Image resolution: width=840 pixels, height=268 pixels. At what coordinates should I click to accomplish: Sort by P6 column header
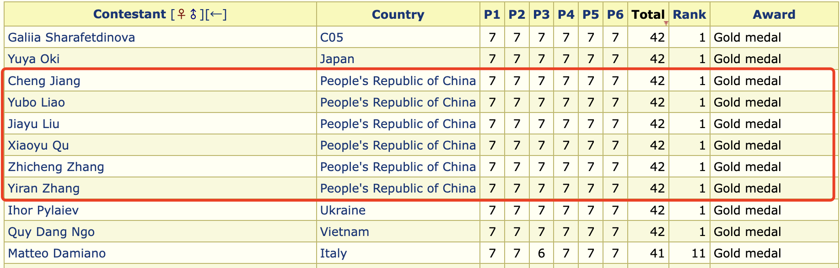(x=615, y=15)
